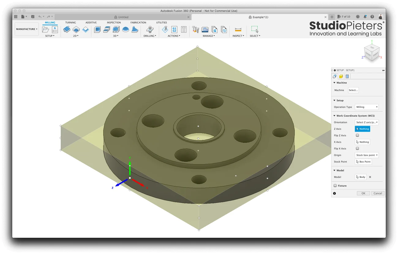Collapse the Work Coordinate System section
Screen dimensions: 398x254
[334, 116]
